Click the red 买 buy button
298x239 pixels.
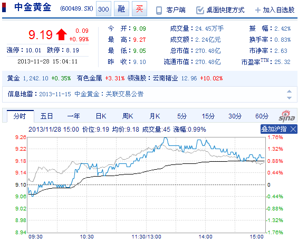coord(139,9)
